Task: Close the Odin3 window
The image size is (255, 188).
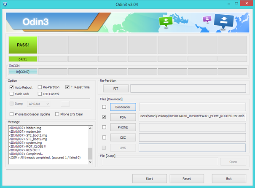Action: coord(247,3)
